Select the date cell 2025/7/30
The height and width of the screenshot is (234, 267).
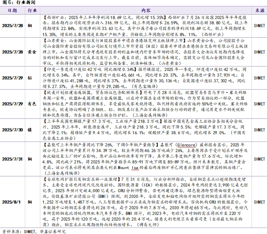click(x=13, y=130)
